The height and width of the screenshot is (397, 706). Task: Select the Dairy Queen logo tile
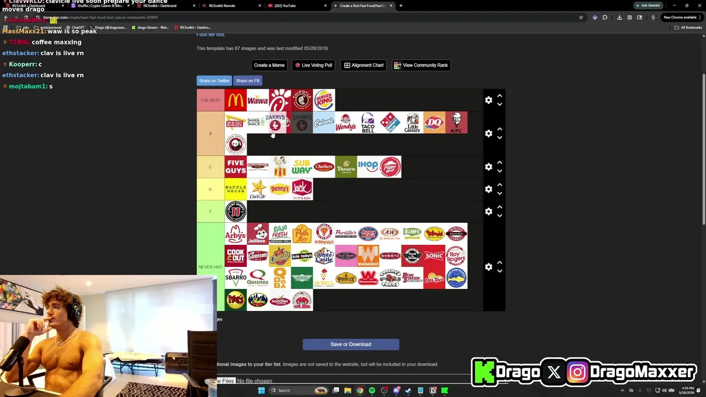434,122
